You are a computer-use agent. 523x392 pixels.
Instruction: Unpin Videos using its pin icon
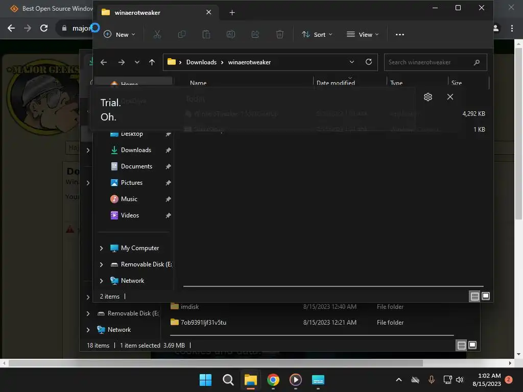[x=168, y=215]
